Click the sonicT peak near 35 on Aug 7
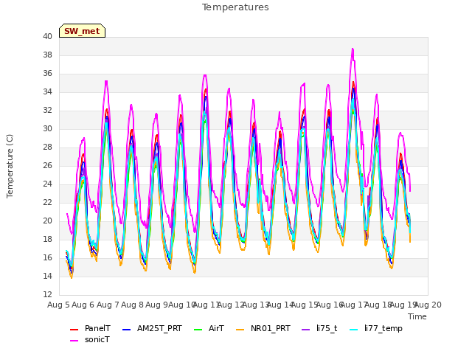 [x=106, y=81]
